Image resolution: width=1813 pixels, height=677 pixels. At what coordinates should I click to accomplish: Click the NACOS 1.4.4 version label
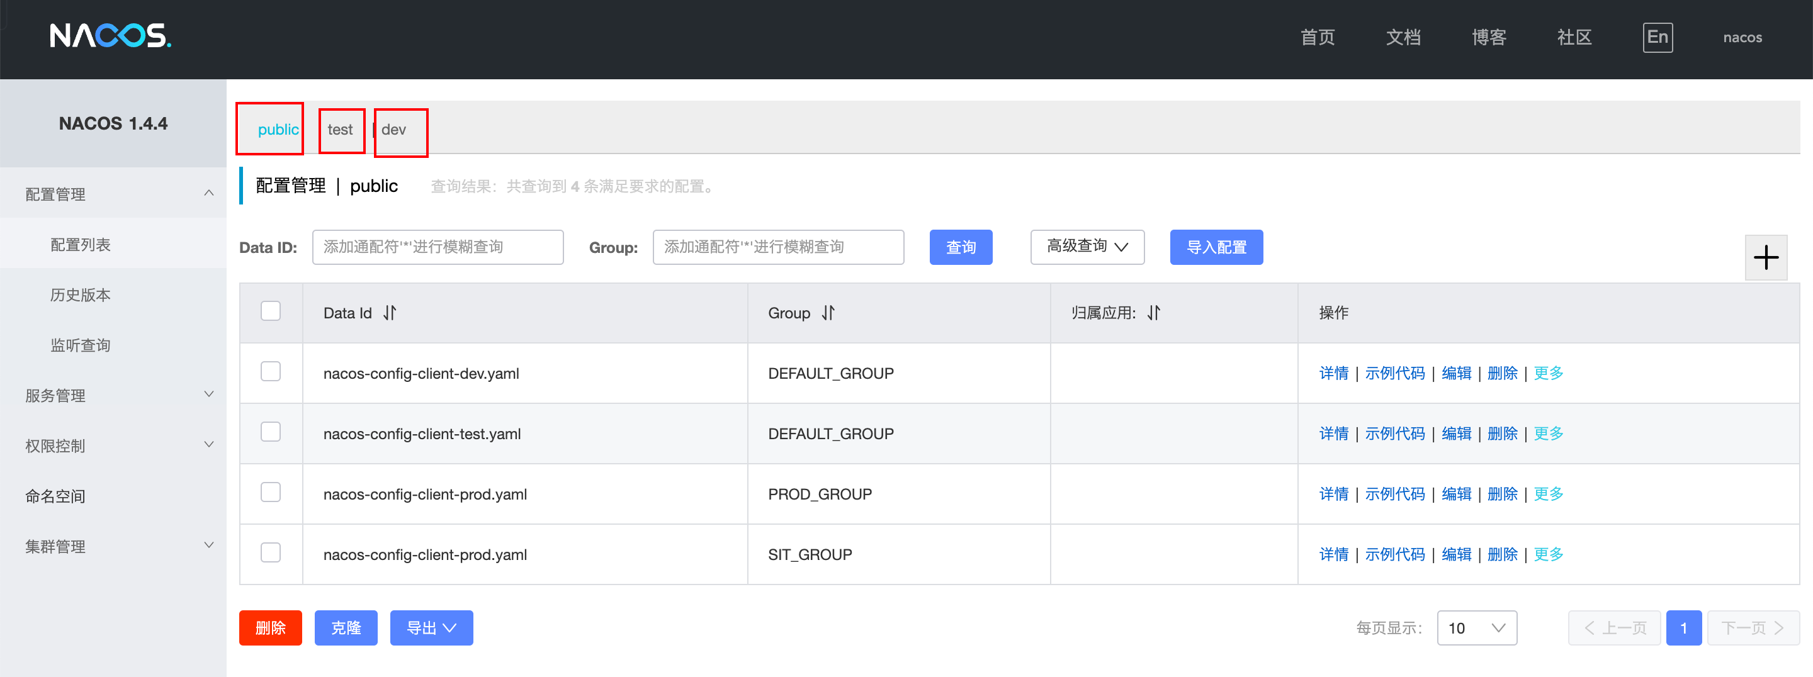pyautogui.click(x=113, y=123)
